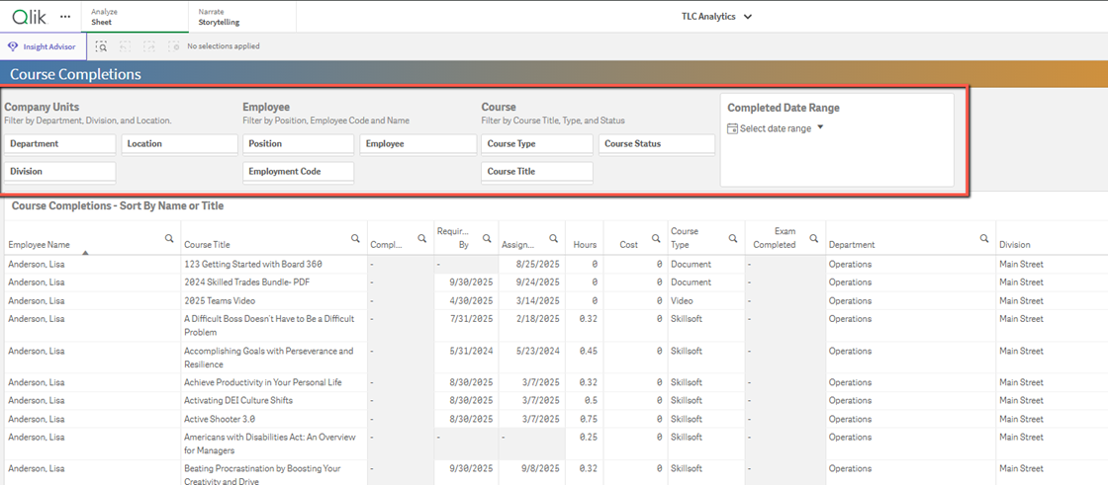Click the Course Type column search icon
Screen dimensions: 1108x485
point(733,238)
